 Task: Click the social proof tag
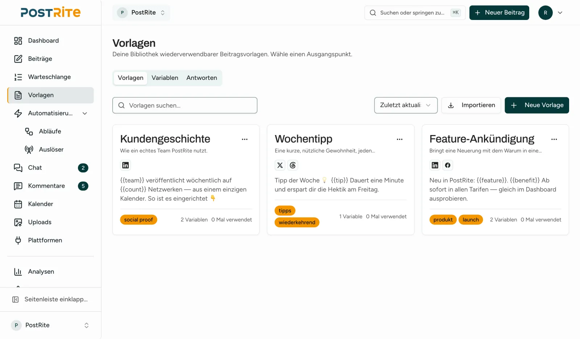pos(138,220)
